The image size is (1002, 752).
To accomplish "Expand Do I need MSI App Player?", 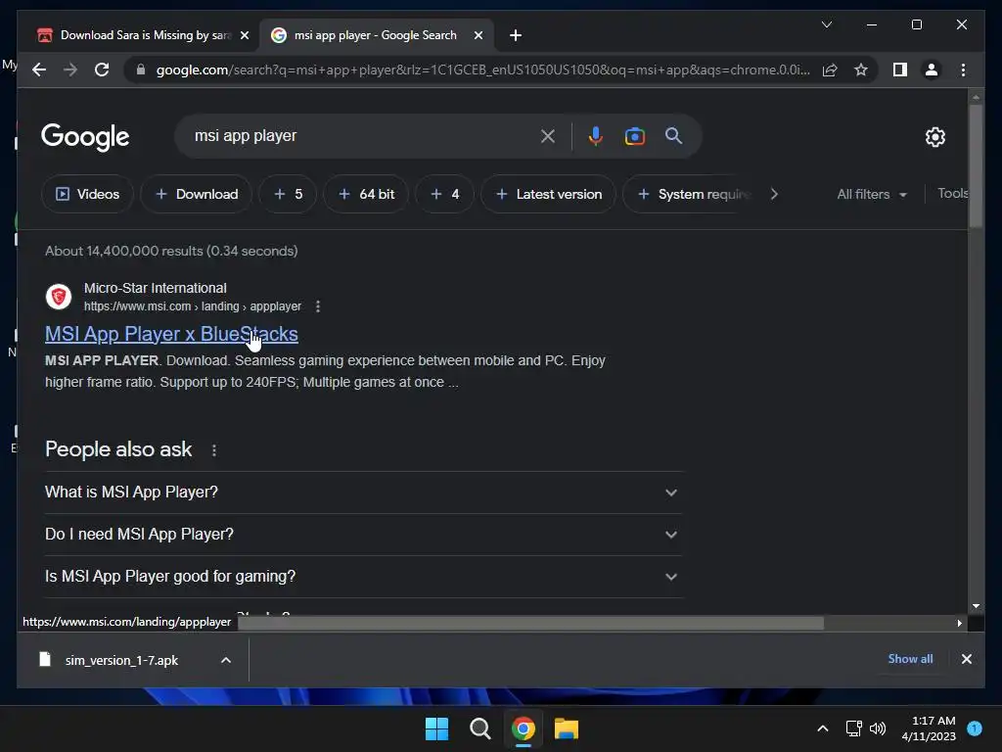I will tap(364, 535).
